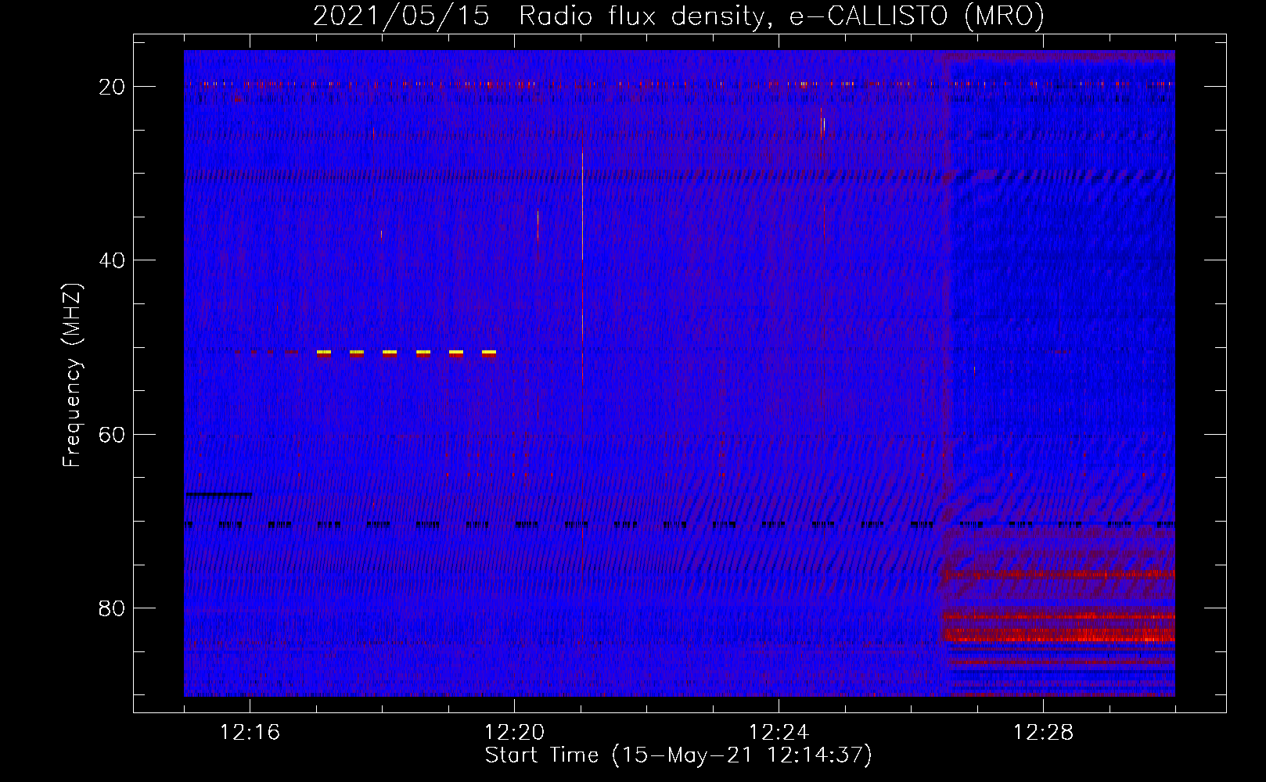
Task: Click the 60 MHz frequency tick label
Action: pos(112,434)
